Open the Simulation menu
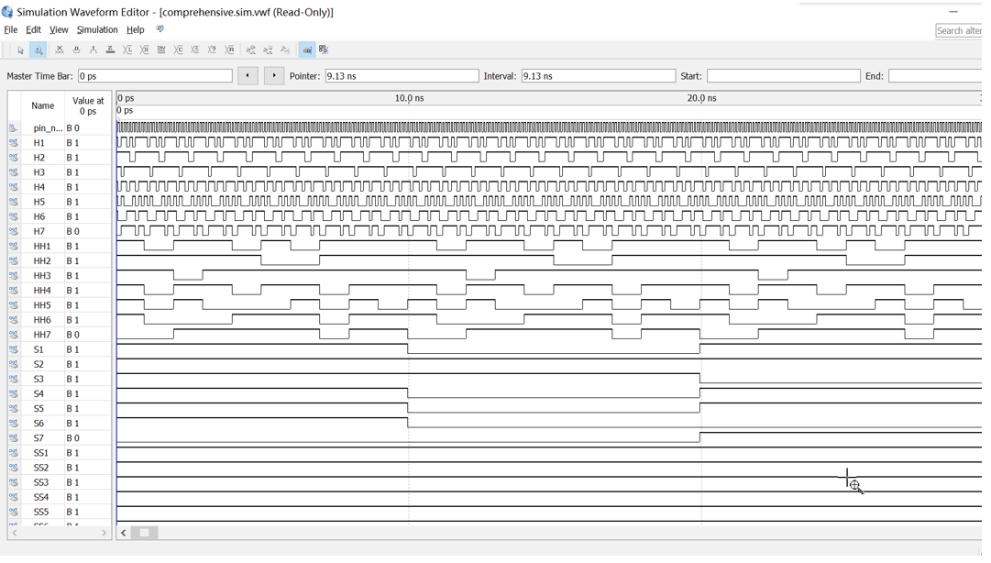This screenshot has height=563, width=991. (x=97, y=29)
